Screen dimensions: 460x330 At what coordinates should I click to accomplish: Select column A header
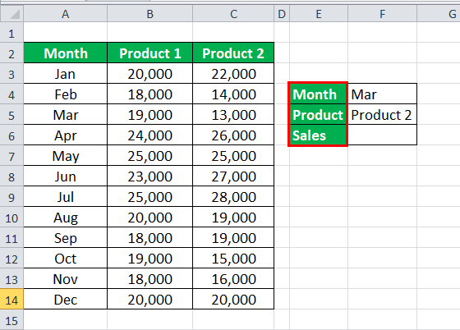pyautogui.click(x=66, y=14)
